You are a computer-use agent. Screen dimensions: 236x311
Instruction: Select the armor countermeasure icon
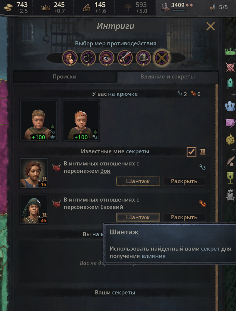tap(143, 58)
